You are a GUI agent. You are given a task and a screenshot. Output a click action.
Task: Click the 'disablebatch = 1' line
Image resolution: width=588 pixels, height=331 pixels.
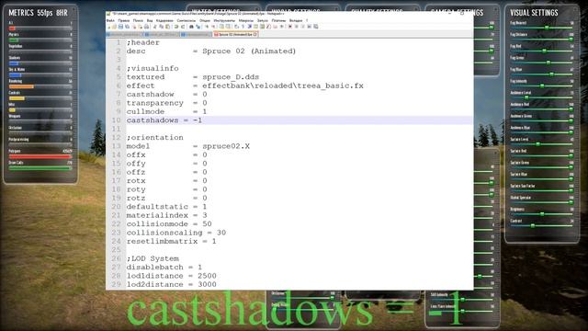pyautogui.click(x=164, y=267)
